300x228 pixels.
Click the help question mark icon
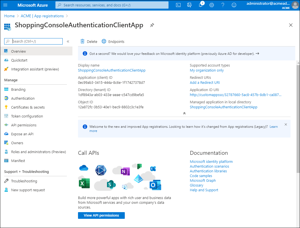(x=223, y=5)
